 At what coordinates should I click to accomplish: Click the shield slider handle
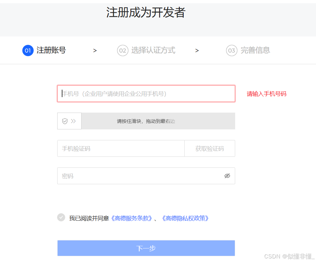point(69,121)
